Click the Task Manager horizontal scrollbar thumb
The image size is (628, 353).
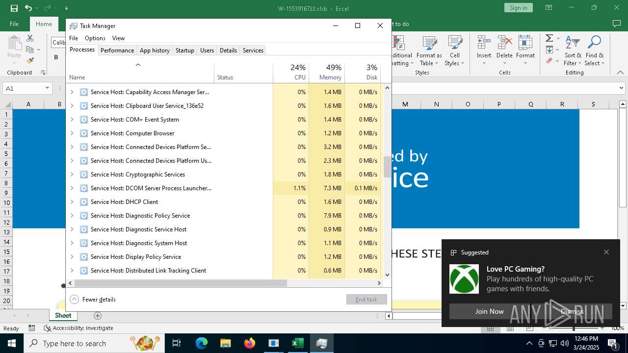tap(181, 283)
